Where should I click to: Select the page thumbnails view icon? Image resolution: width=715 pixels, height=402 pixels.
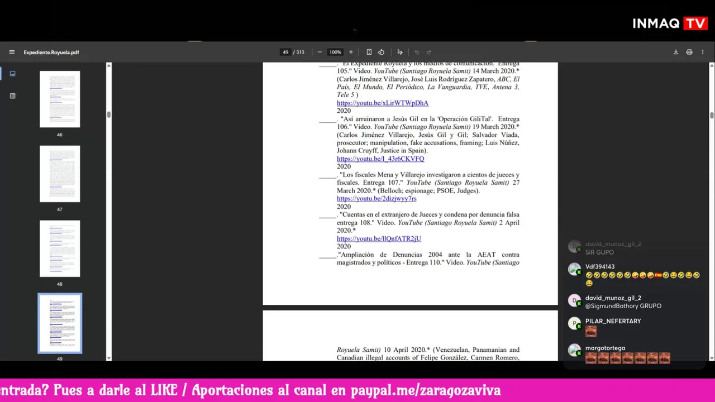click(12, 73)
